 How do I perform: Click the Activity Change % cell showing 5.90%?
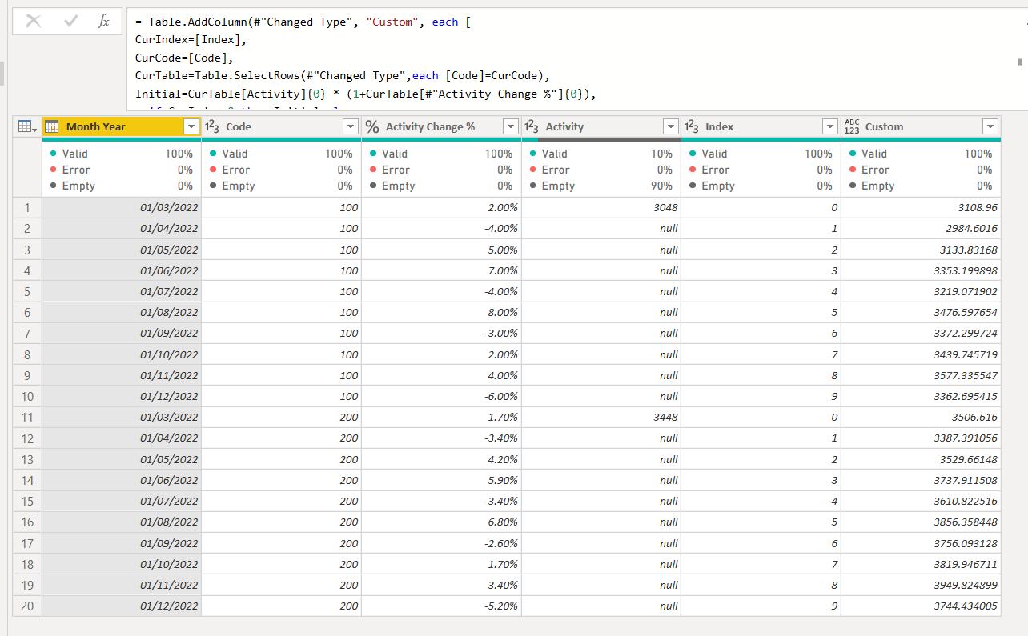point(441,480)
